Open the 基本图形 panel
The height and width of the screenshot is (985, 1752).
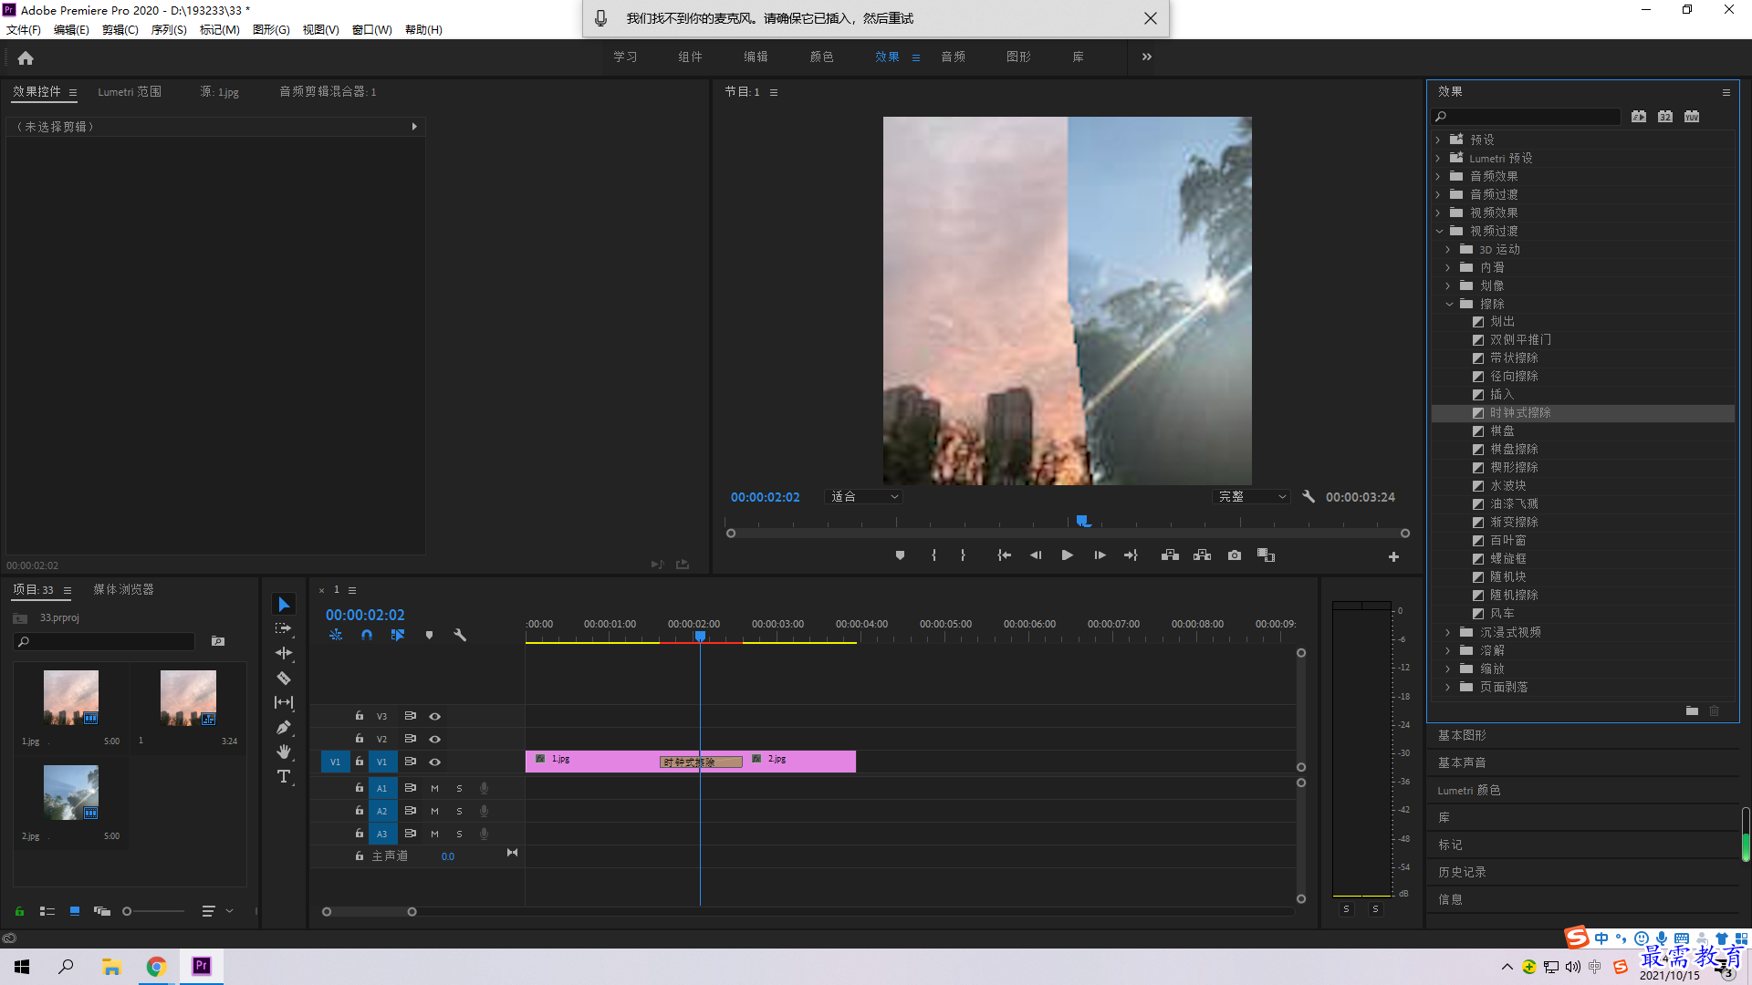(x=1462, y=735)
